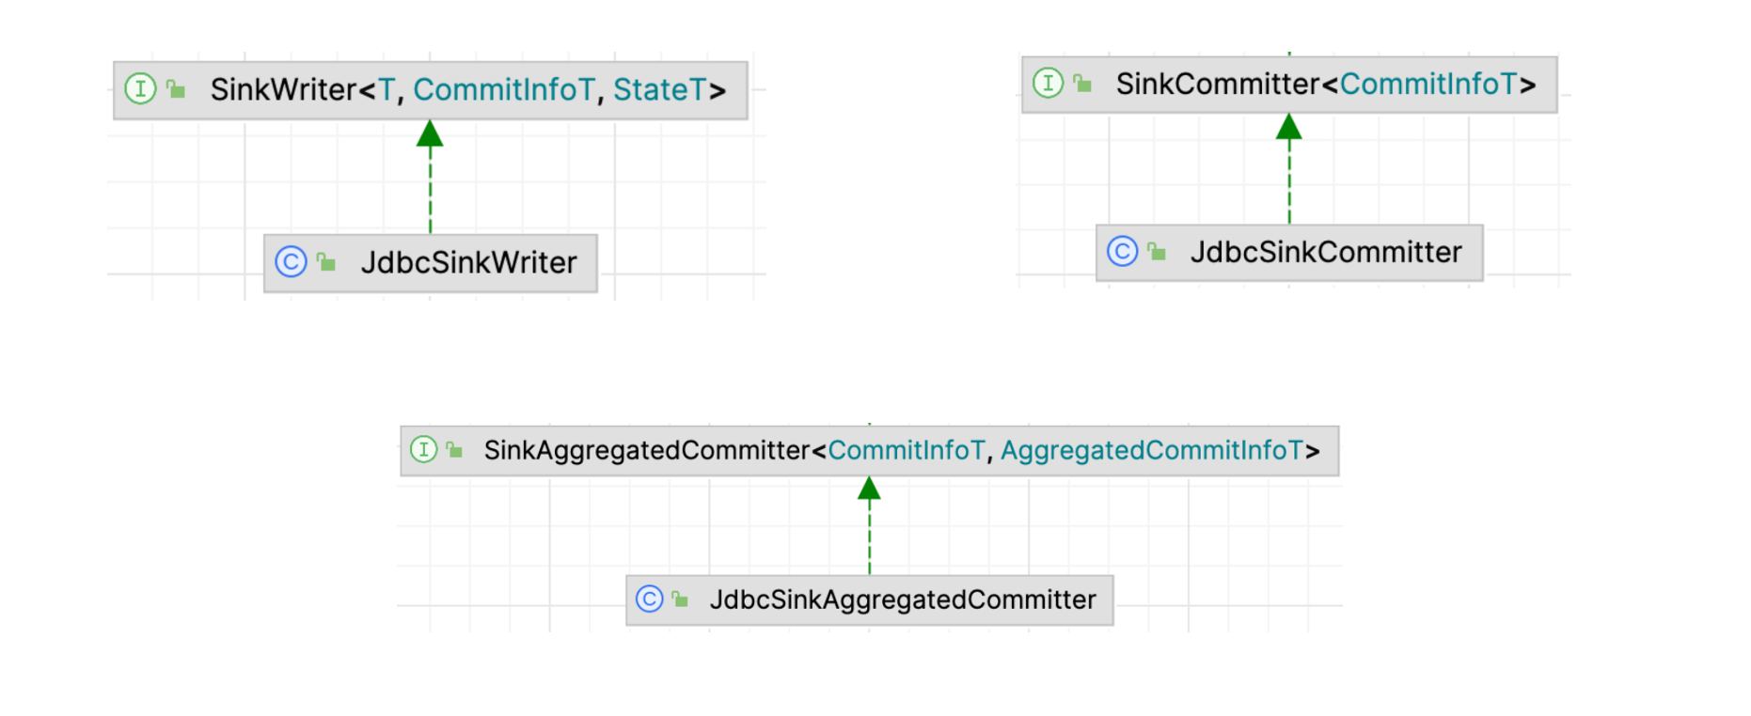
Task: Click the CommitInfoT parameter in SinkWriter
Action: pos(504,89)
